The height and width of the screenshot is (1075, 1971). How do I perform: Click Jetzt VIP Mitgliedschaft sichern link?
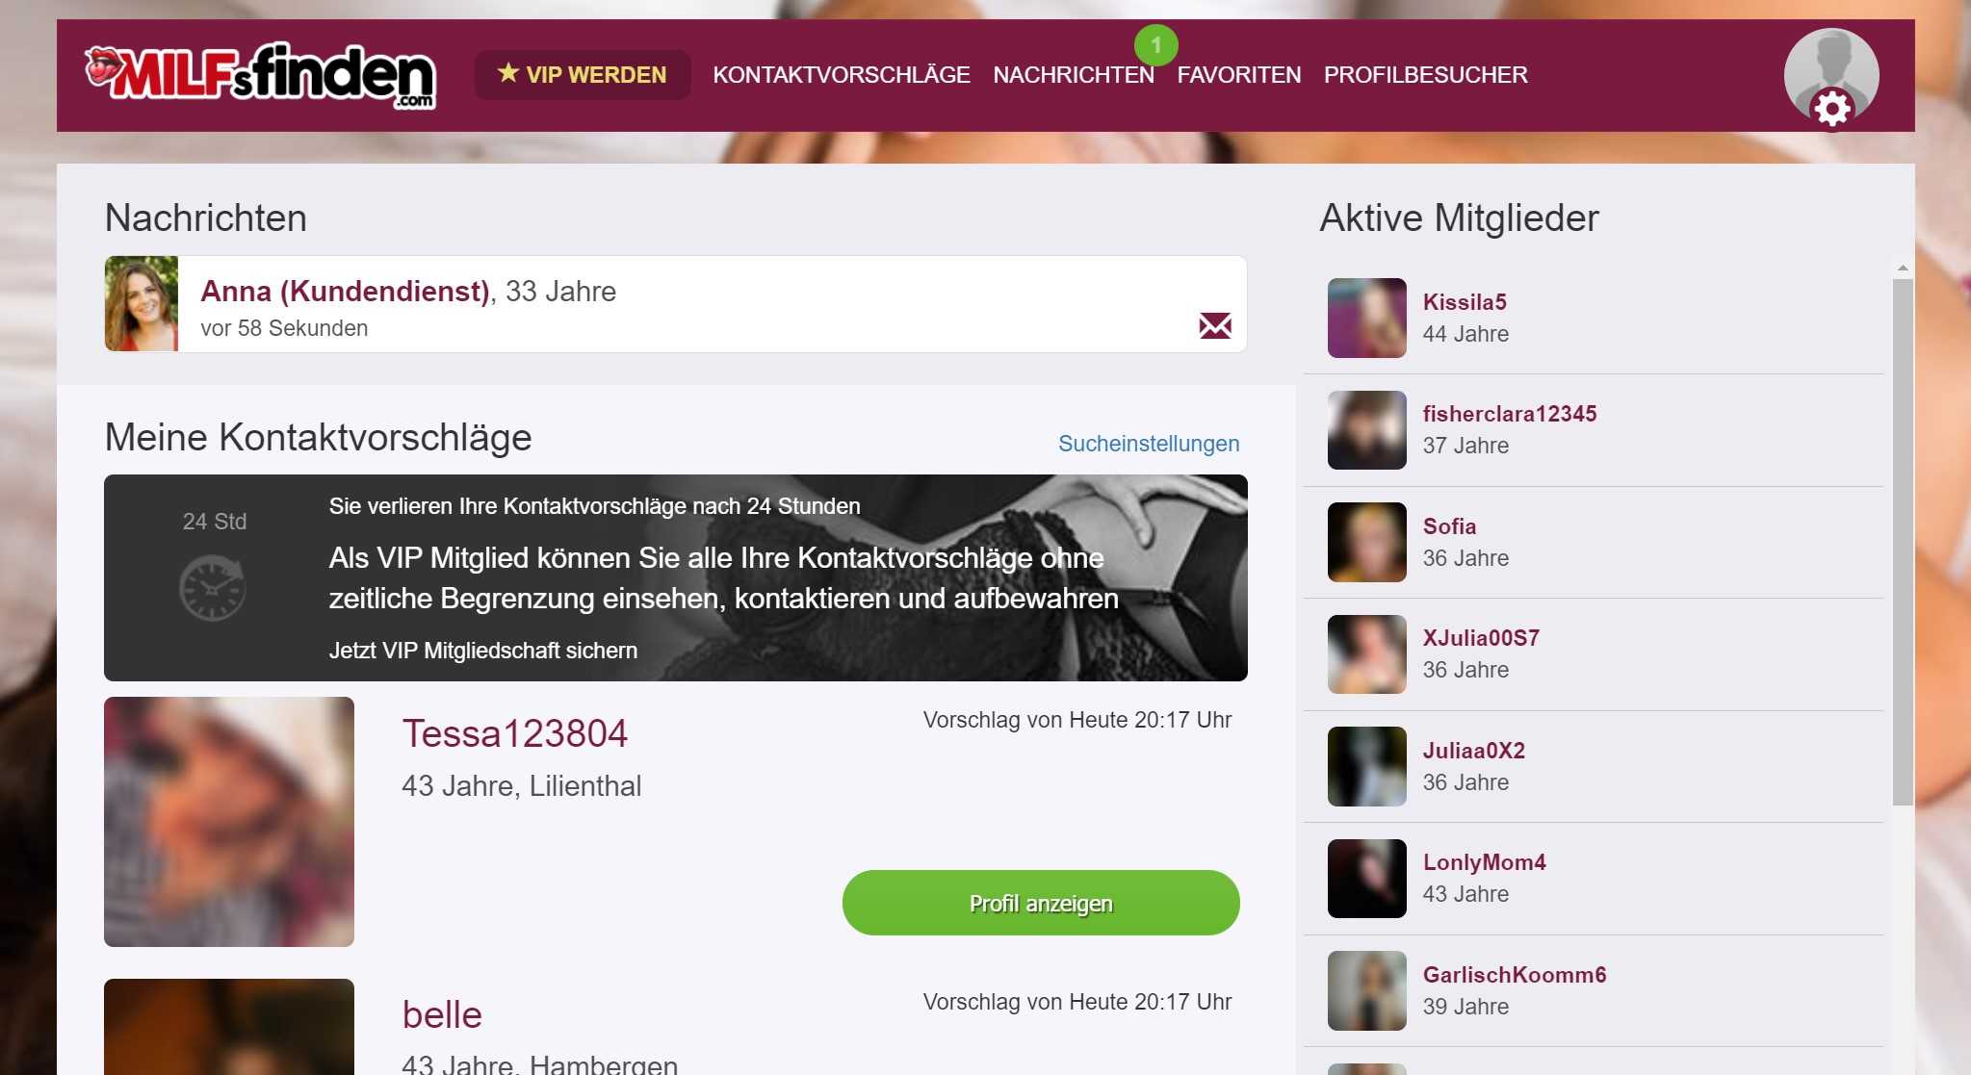pyautogui.click(x=483, y=651)
